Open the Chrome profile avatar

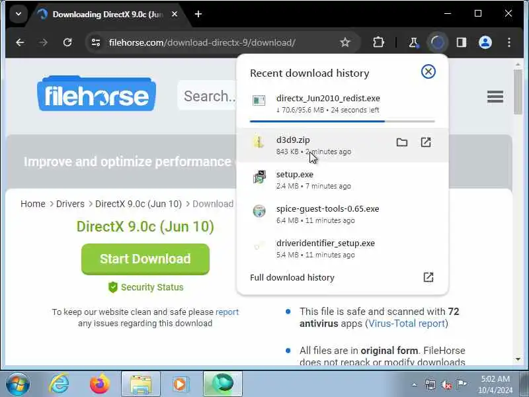(x=485, y=42)
